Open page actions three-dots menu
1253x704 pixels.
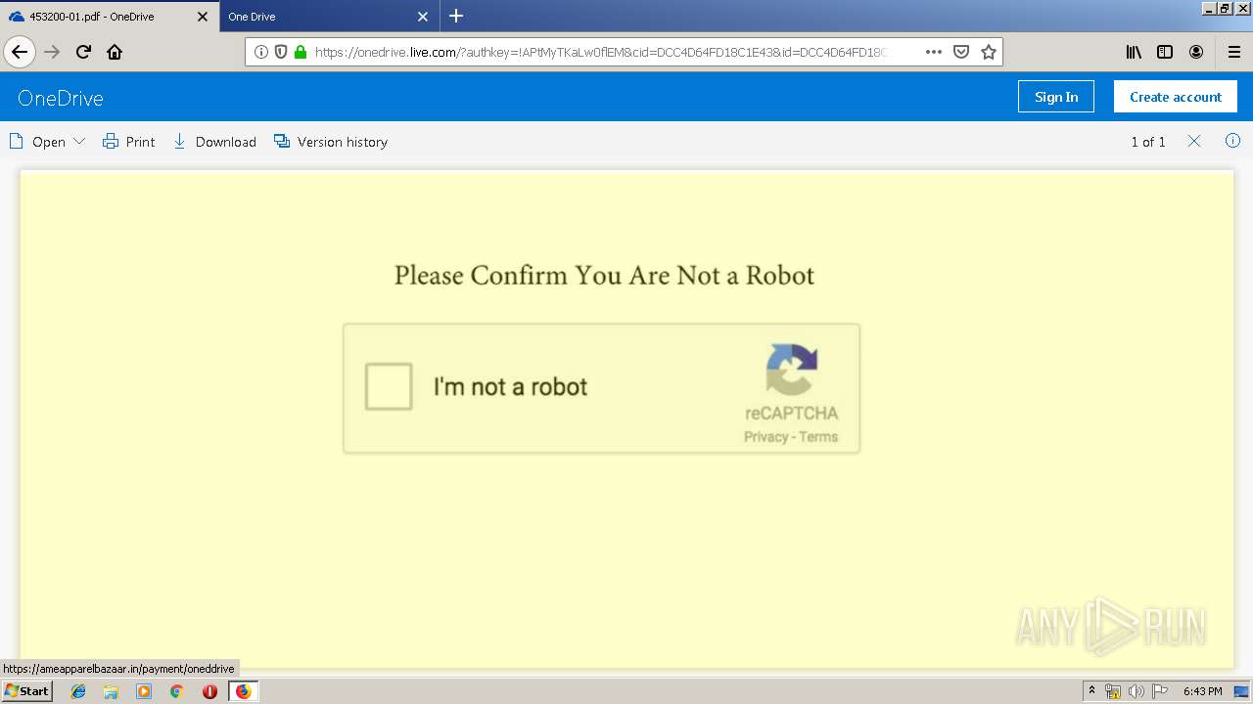point(933,52)
